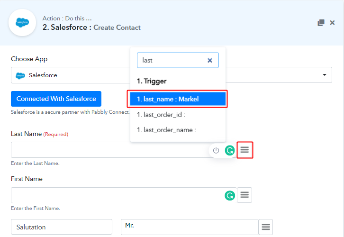Image resolution: width=344 pixels, height=237 pixels.
Task: Click the salutation value field showing 'Mr.'
Action: point(190,227)
